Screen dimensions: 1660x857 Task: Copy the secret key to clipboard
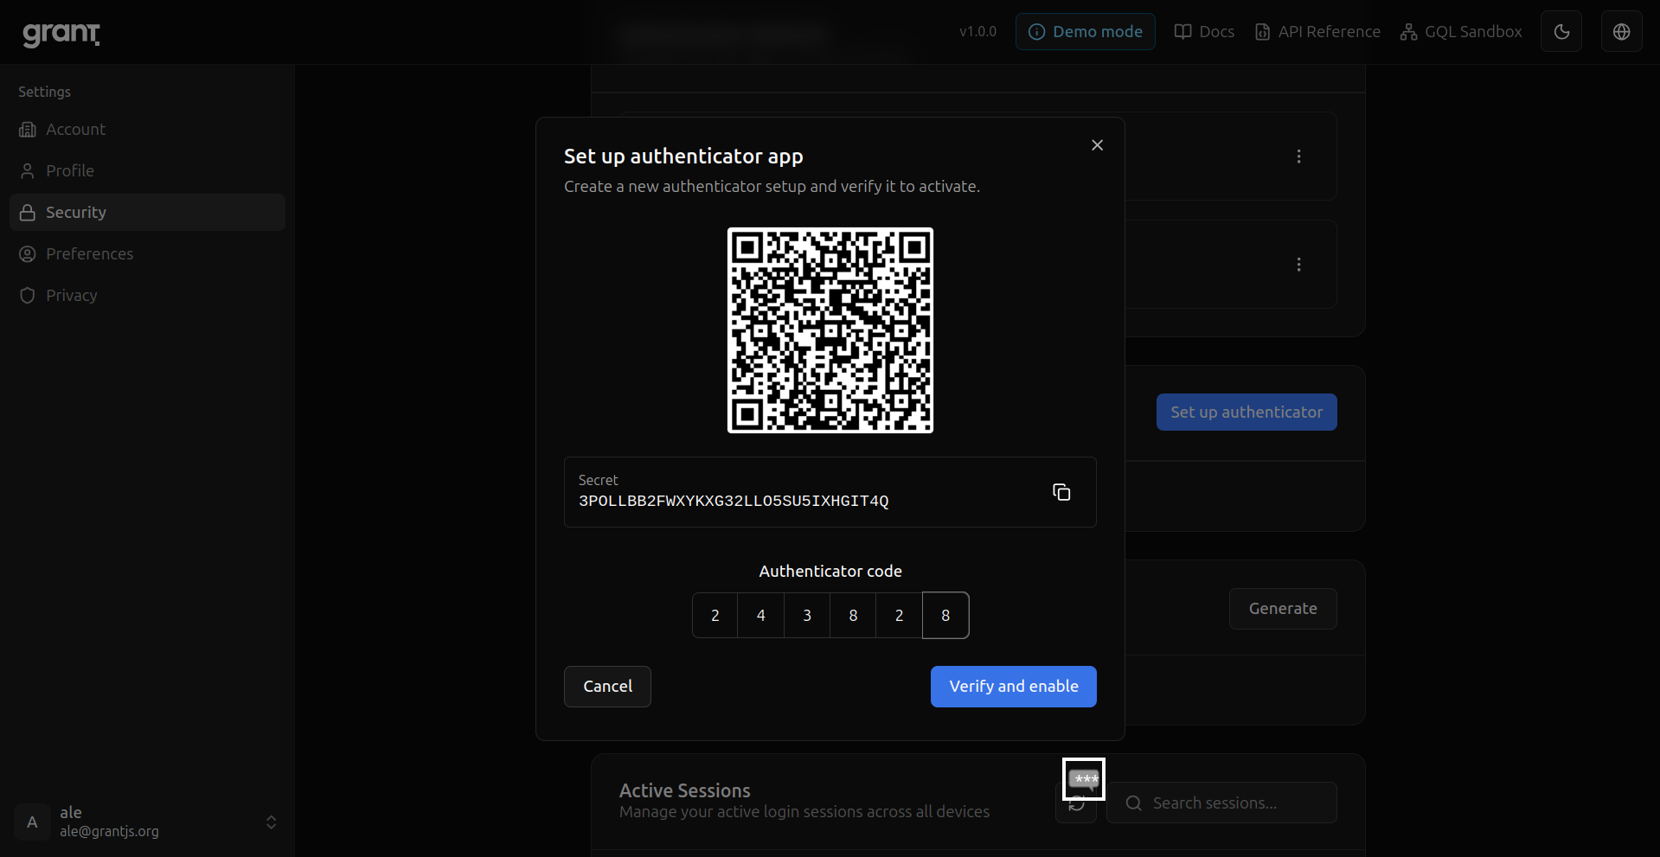pyautogui.click(x=1061, y=492)
